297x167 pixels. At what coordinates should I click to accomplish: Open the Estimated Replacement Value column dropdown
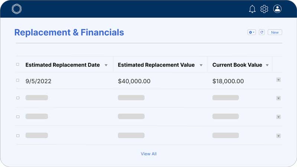[x=201, y=65]
